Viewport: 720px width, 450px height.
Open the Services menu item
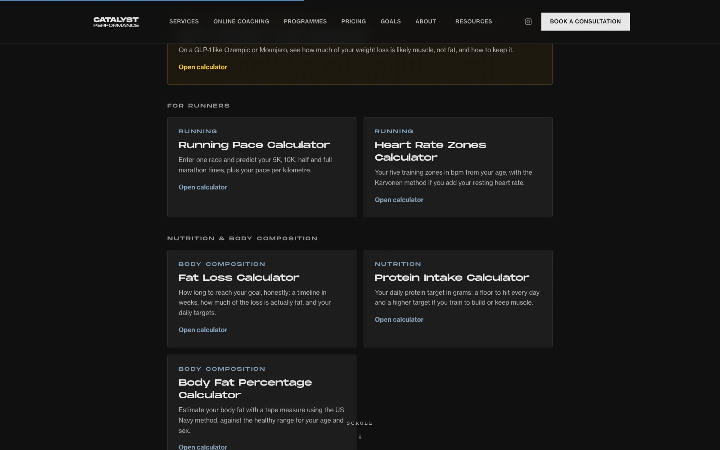(184, 22)
